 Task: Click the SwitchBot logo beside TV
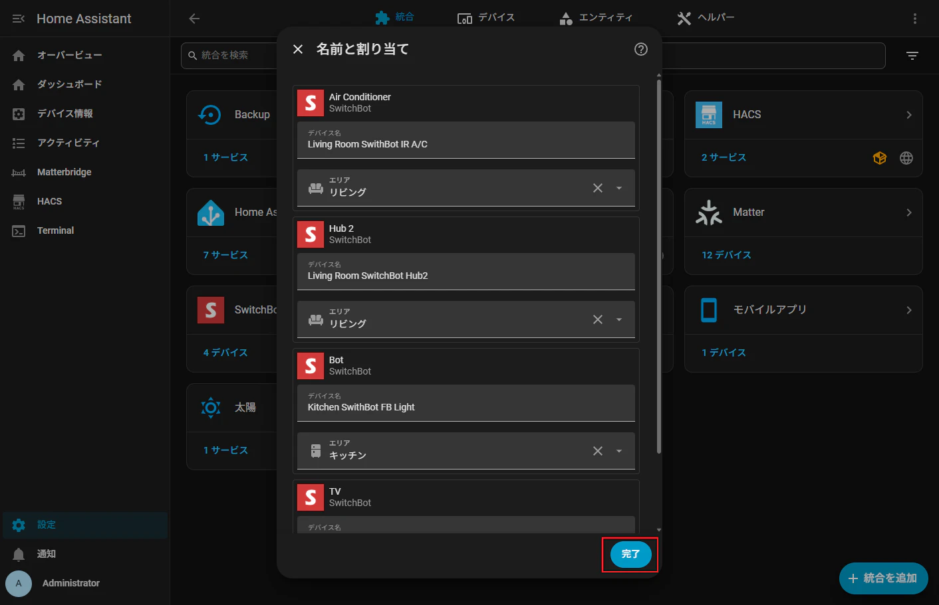point(311,497)
